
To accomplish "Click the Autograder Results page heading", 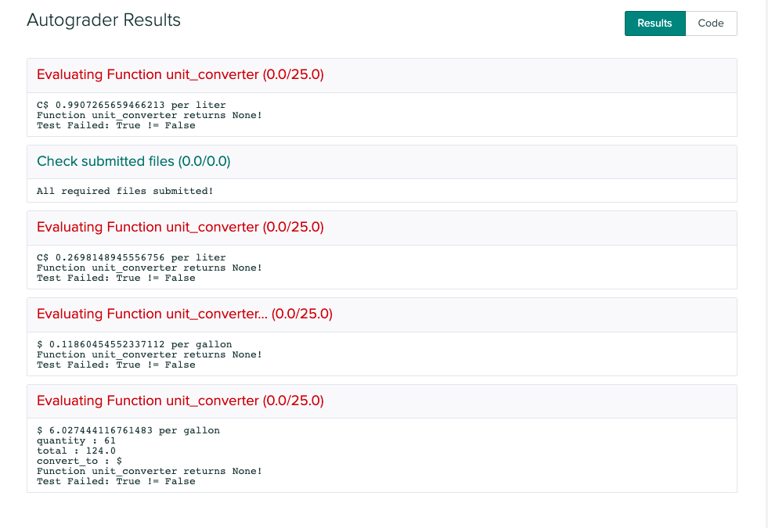I will coord(103,20).
